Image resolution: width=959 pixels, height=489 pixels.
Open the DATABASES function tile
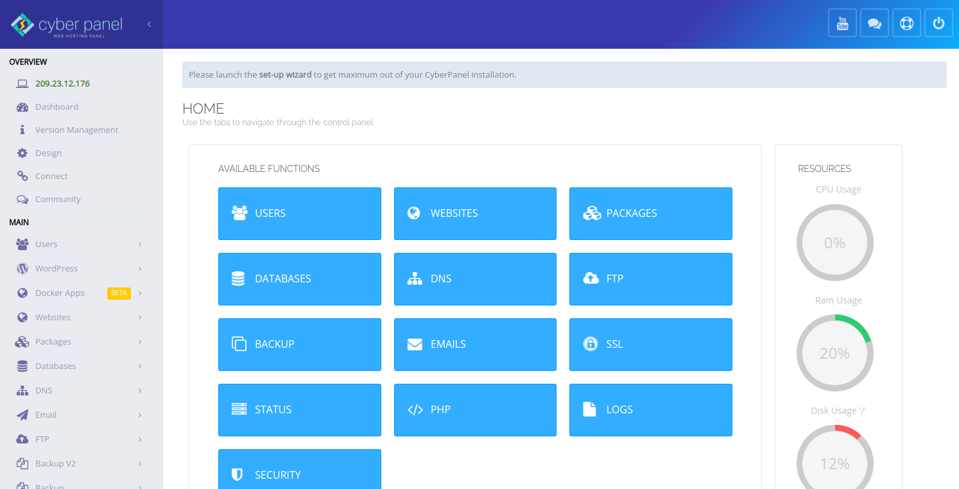(x=299, y=279)
